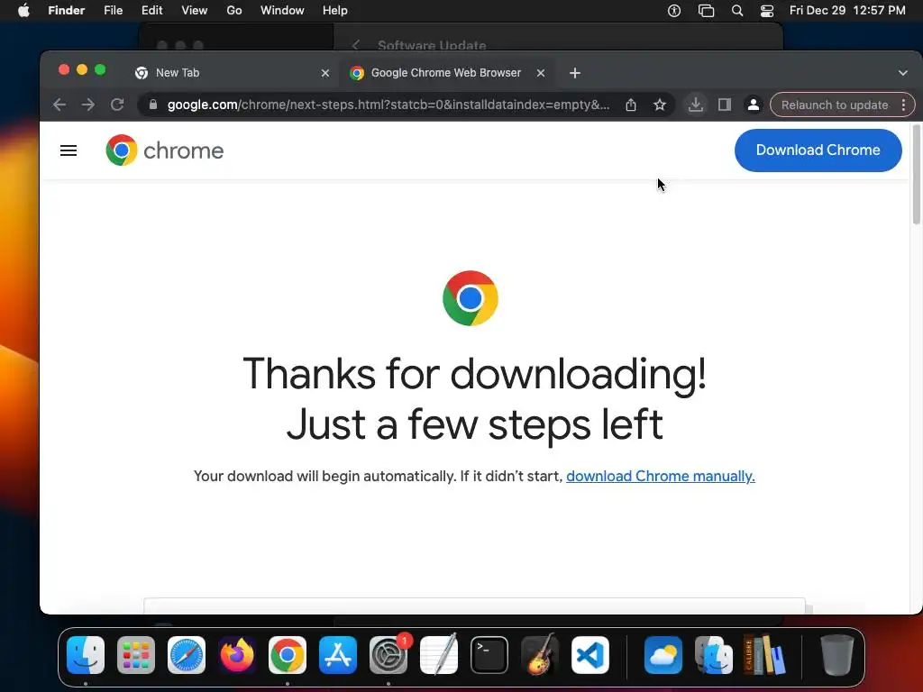Go back in Software Update window

click(x=355, y=45)
